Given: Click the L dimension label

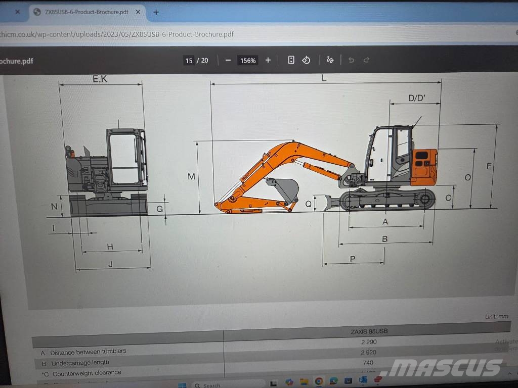Looking at the screenshot, I should pyautogui.click(x=324, y=78).
